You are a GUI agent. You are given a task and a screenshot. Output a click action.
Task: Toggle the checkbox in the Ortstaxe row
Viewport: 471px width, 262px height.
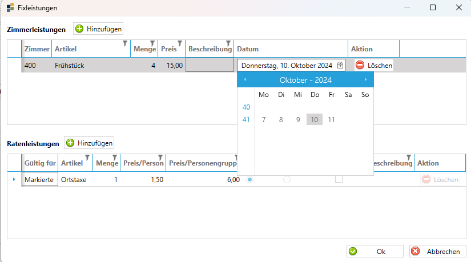click(339, 179)
